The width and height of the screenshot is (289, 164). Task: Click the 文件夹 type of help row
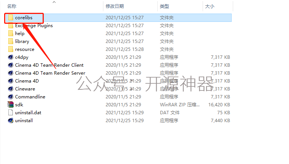[x=167, y=33]
